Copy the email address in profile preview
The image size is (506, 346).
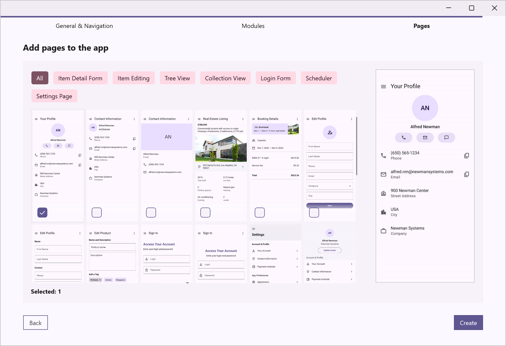point(466,174)
